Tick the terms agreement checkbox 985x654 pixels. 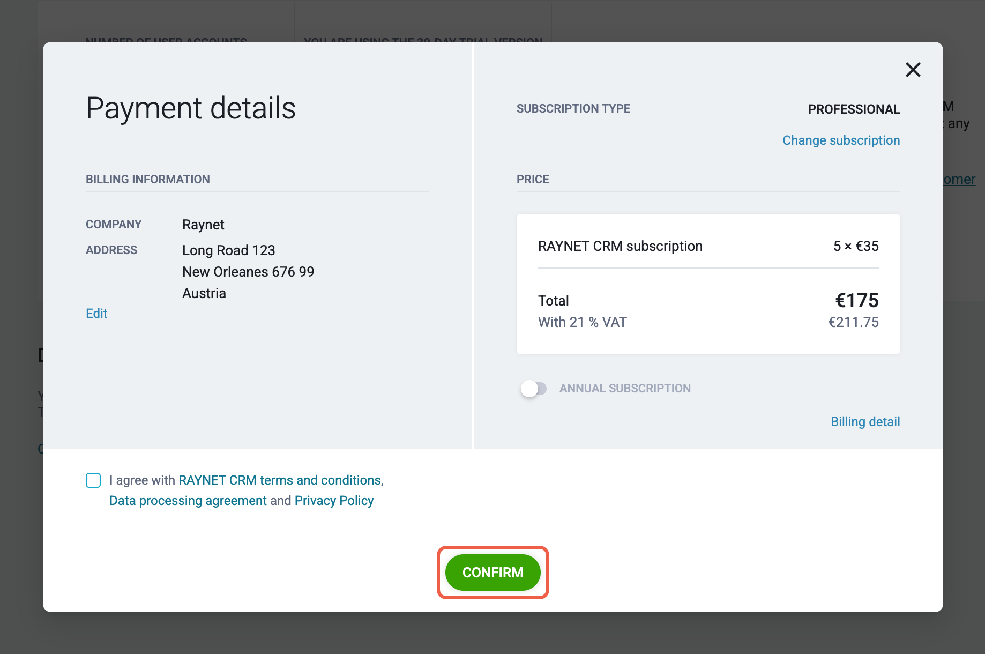click(93, 480)
